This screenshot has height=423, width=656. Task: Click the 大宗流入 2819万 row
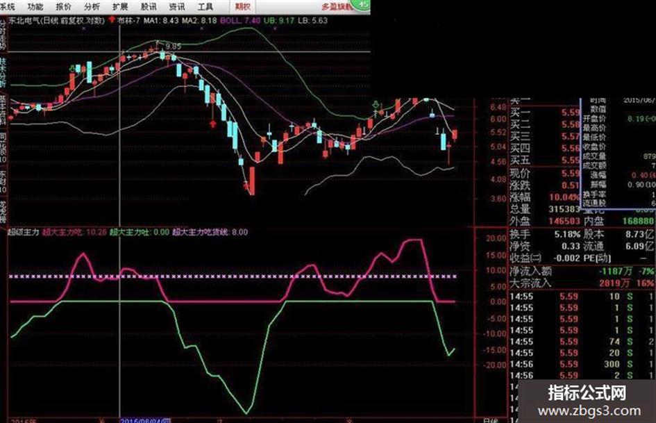(x=582, y=283)
